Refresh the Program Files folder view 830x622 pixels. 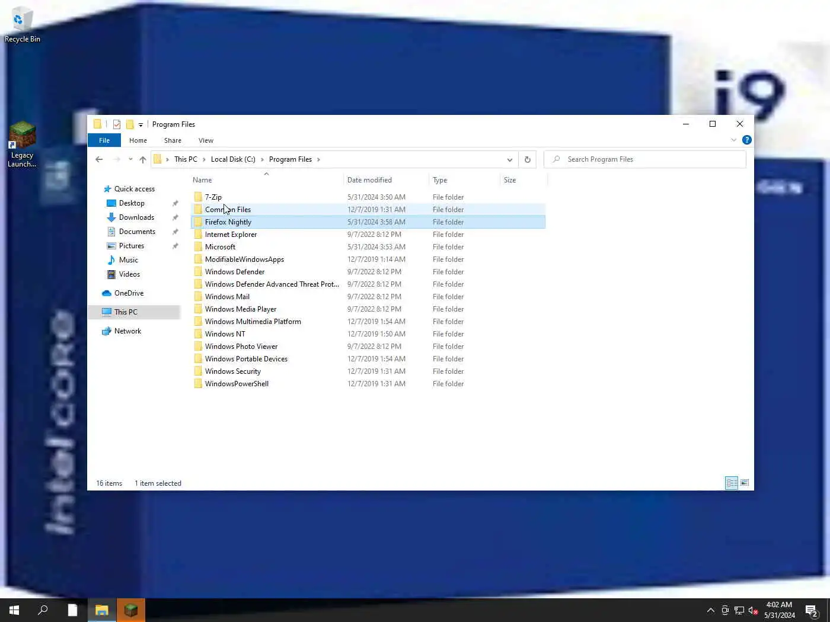click(527, 159)
